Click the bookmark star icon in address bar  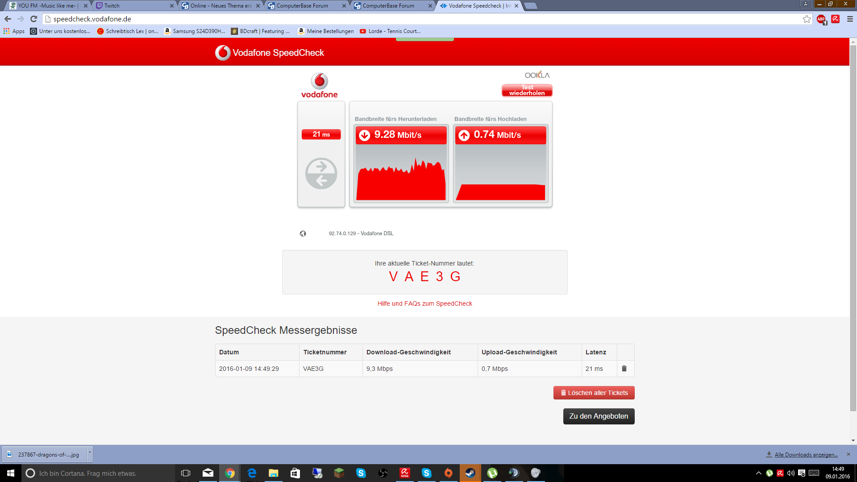(807, 19)
